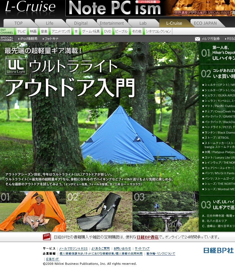Switch to the Digital tab
The width and height of the screenshot is (235, 271).
click(x=81, y=23)
